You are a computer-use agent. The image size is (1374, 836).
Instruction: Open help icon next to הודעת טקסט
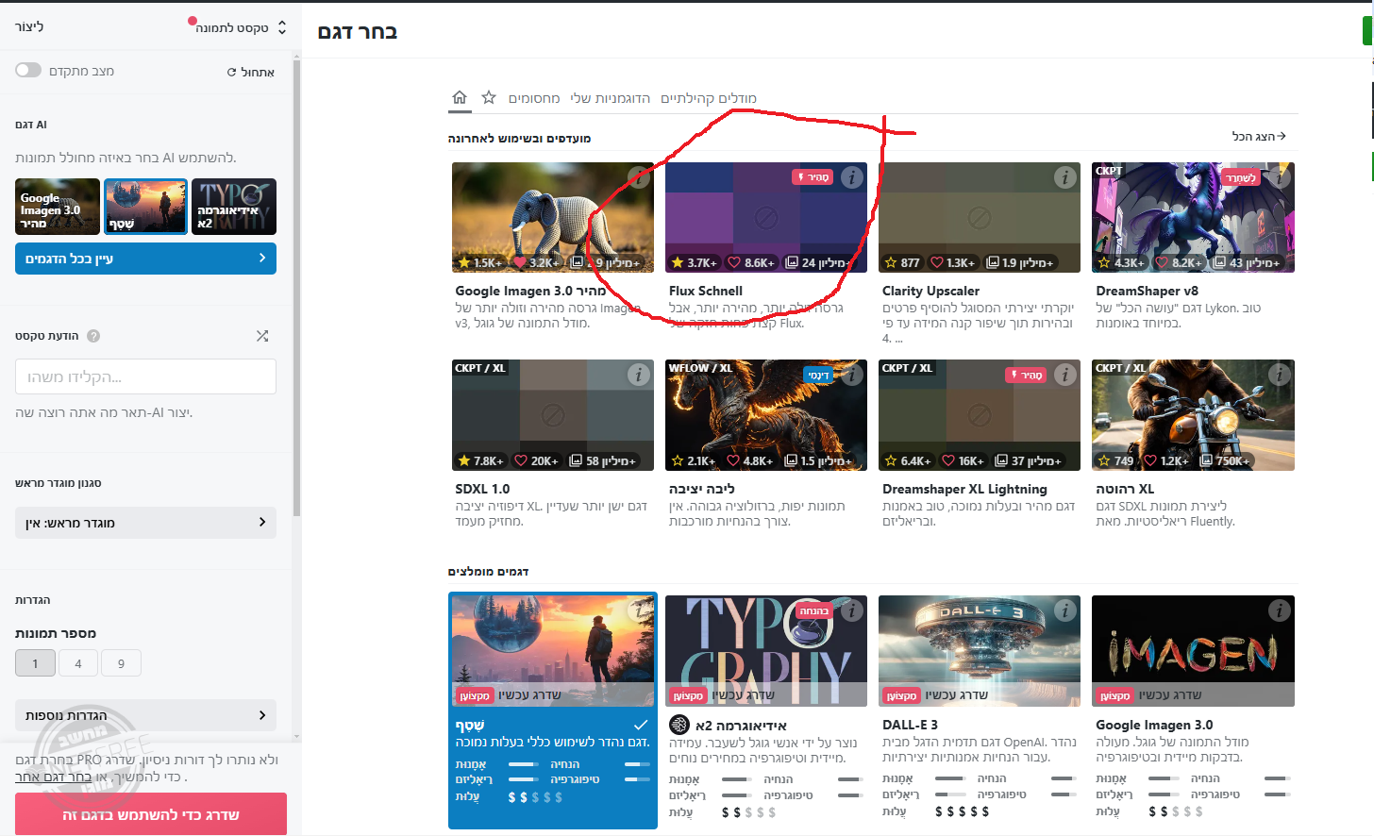point(93,336)
